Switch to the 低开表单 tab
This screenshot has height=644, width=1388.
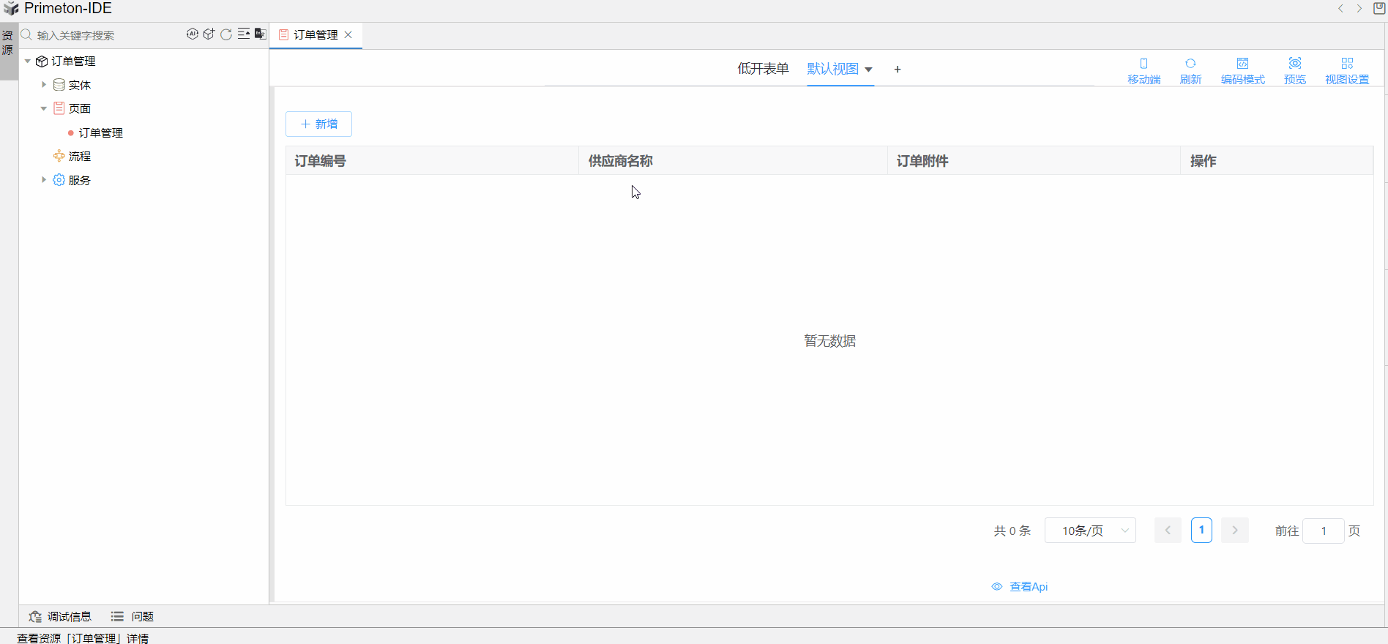coord(763,69)
